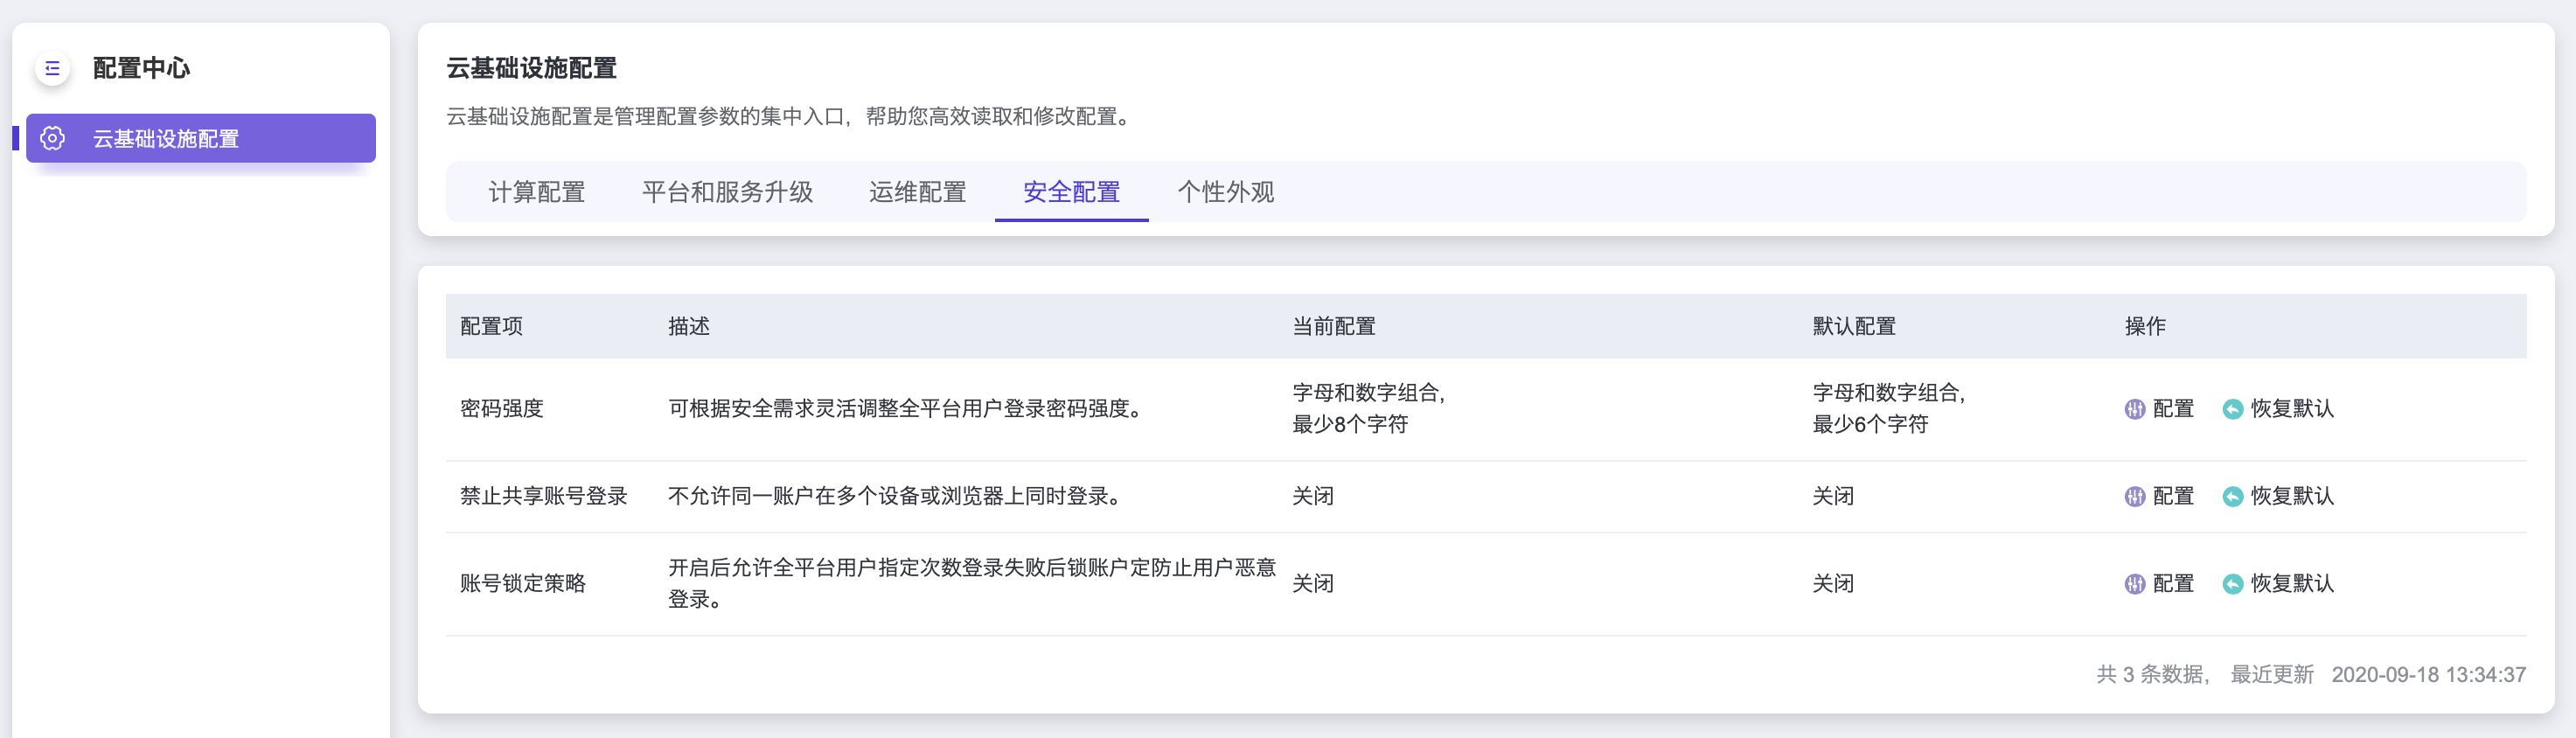The width and height of the screenshot is (2576, 738).
Task: Select 云基础设施配置 label in the sidebar
Action: [x=166, y=139]
